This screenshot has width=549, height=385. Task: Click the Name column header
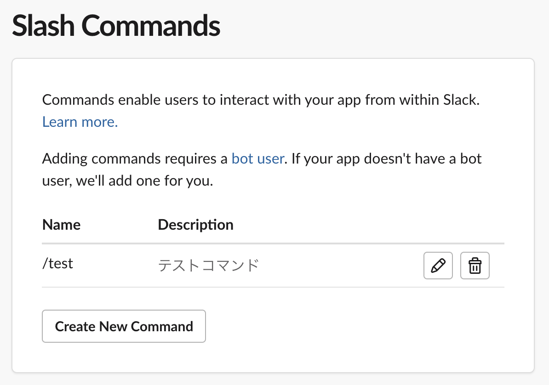[61, 225]
